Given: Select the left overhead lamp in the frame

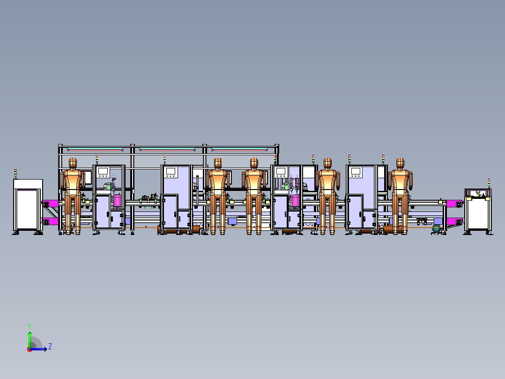Looking at the screenshot, I should (x=96, y=149).
